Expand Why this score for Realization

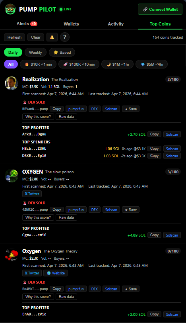(38, 117)
